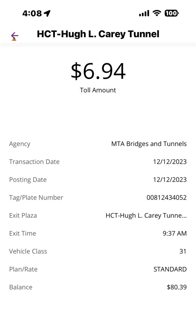Image resolution: width=196 pixels, height=317 pixels.
Task: Tap the $80.39 balance value
Action: [x=177, y=287]
